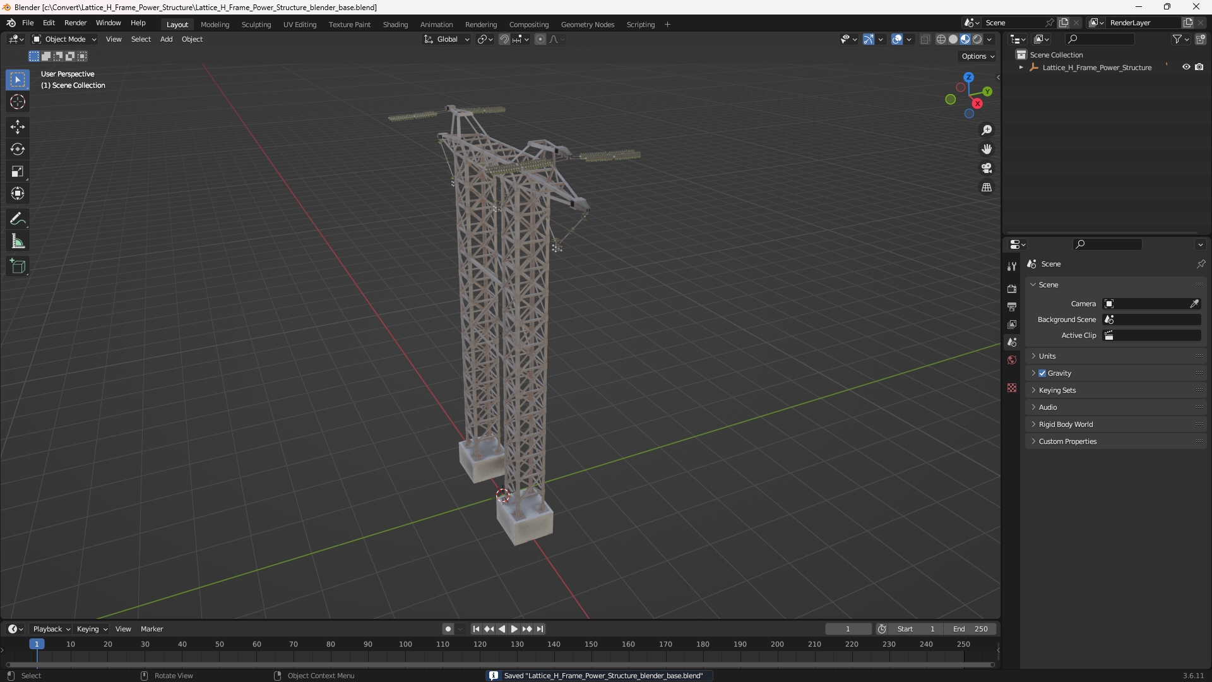This screenshot has width=1212, height=682.
Task: Open the Object Mode dropdown
Action: pos(64,39)
